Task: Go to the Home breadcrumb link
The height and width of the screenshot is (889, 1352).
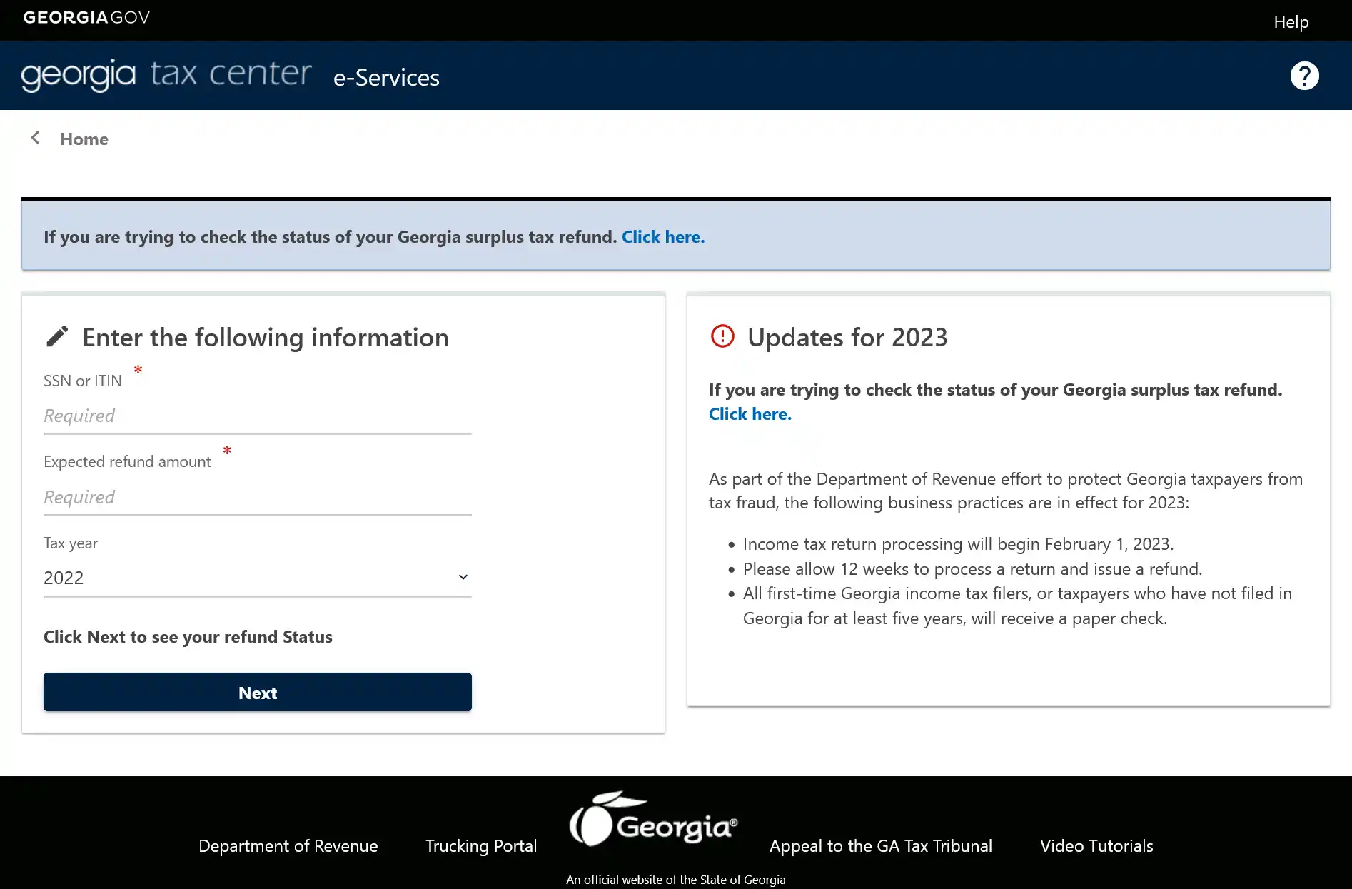Action: point(84,139)
